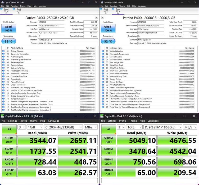The image size is (199, 185).
Task: Select the D: disk status icon in 2000GB window
Action: pos(113,9)
